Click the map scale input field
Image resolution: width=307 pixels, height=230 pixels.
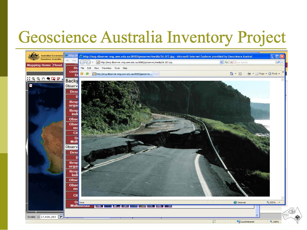tap(48, 217)
